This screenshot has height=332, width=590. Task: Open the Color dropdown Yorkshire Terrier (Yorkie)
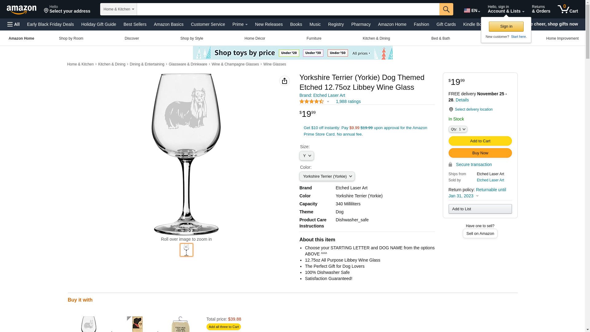pos(327,176)
